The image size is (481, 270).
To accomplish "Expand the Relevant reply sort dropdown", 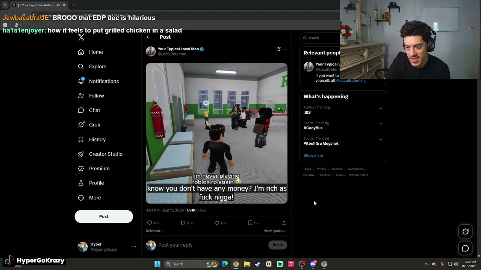I will 154,231.
